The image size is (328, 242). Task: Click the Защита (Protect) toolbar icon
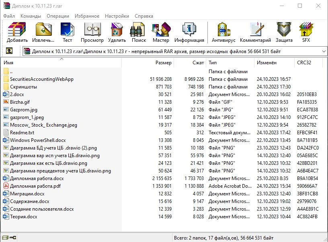[284, 32]
